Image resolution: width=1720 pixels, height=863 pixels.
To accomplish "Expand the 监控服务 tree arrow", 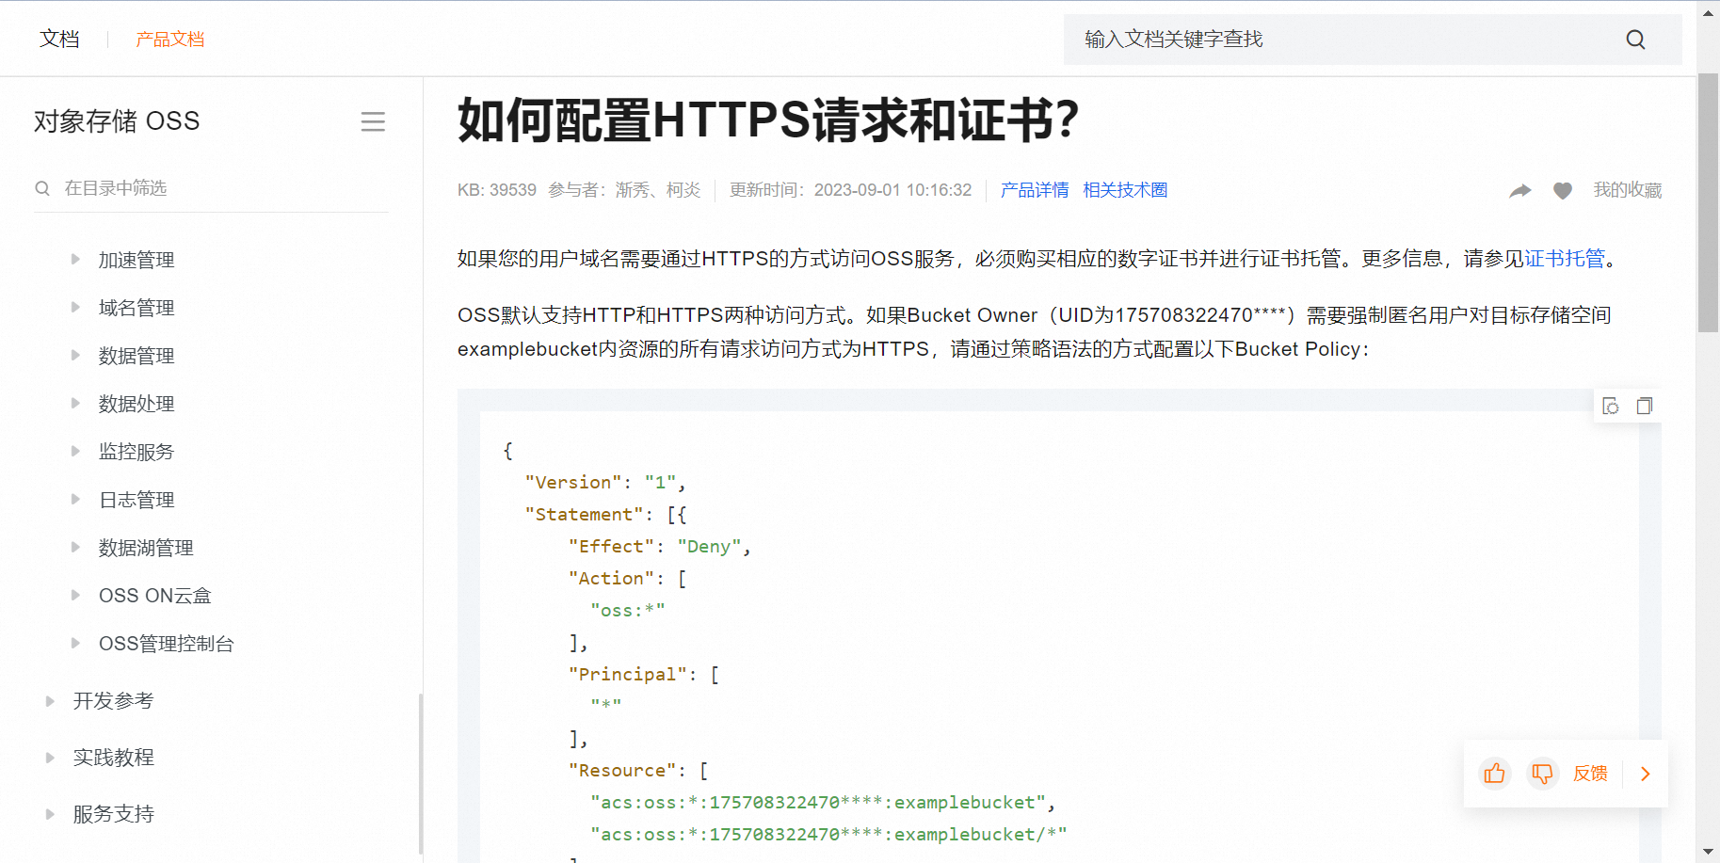I will click(x=75, y=451).
